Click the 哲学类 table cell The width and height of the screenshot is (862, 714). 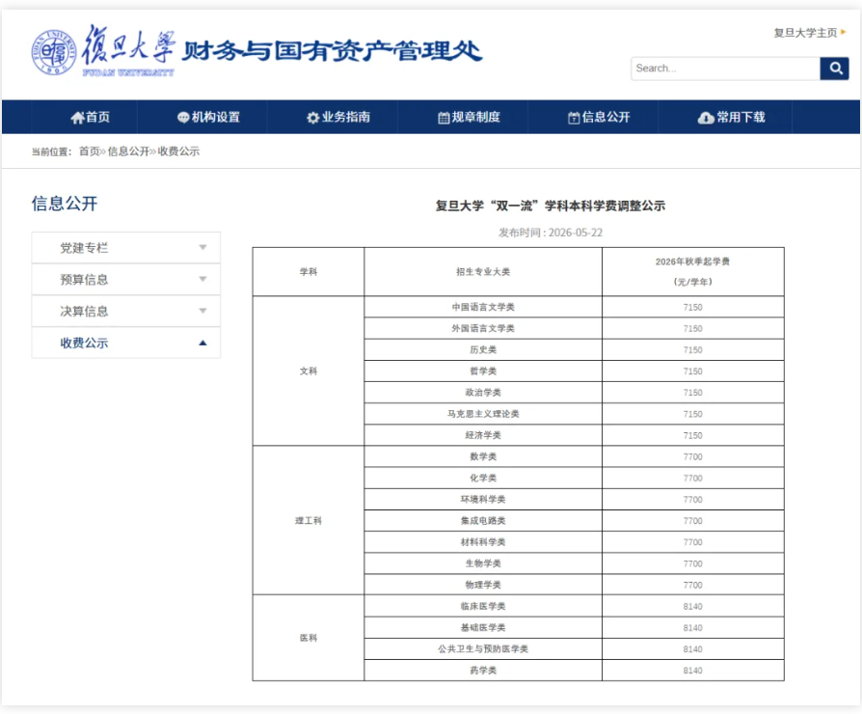click(483, 371)
